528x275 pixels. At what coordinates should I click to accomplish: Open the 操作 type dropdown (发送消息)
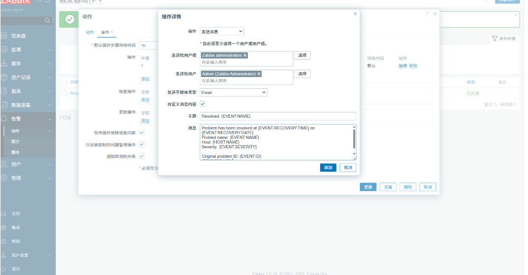click(x=222, y=31)
